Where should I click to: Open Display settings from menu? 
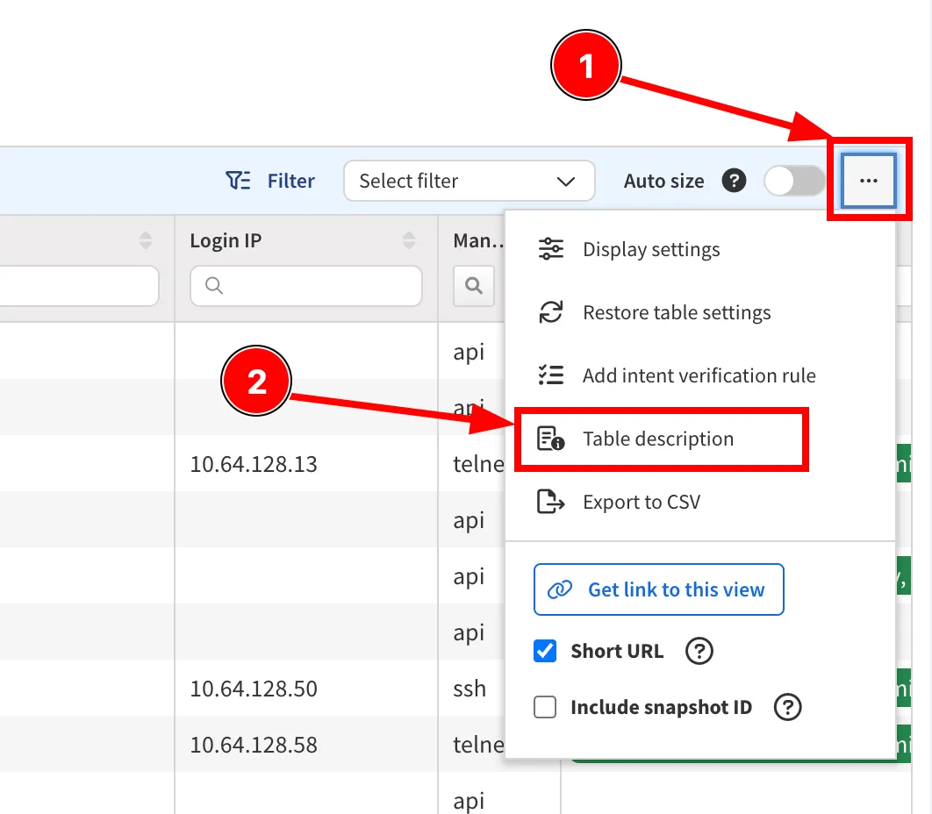[x=650, y=249]
